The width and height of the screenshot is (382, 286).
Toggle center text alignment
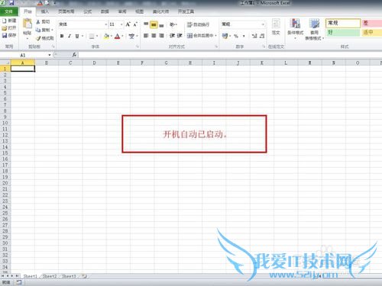pyautogui.click(x=154, y=36)
